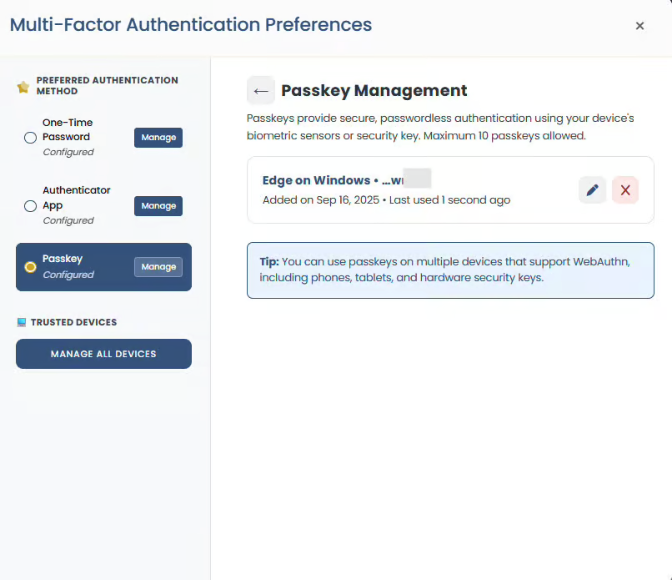This screenshot has width=672, height=580.
Task: Click the Manage All Devices button
Action: tap(103, 354)
